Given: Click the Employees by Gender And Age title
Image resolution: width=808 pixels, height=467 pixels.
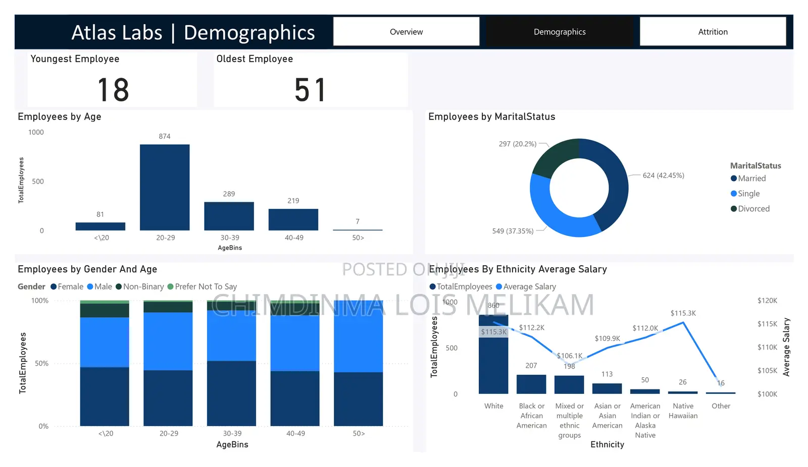Looking at the screenshot, I should point(87,269).
